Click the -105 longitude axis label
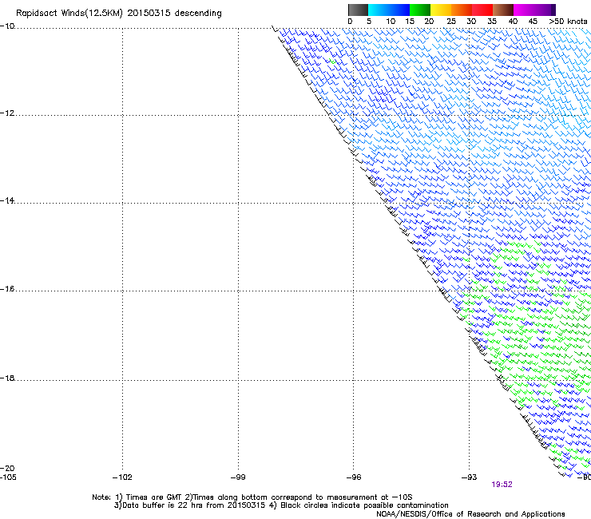591x519 pixels. 8,477
